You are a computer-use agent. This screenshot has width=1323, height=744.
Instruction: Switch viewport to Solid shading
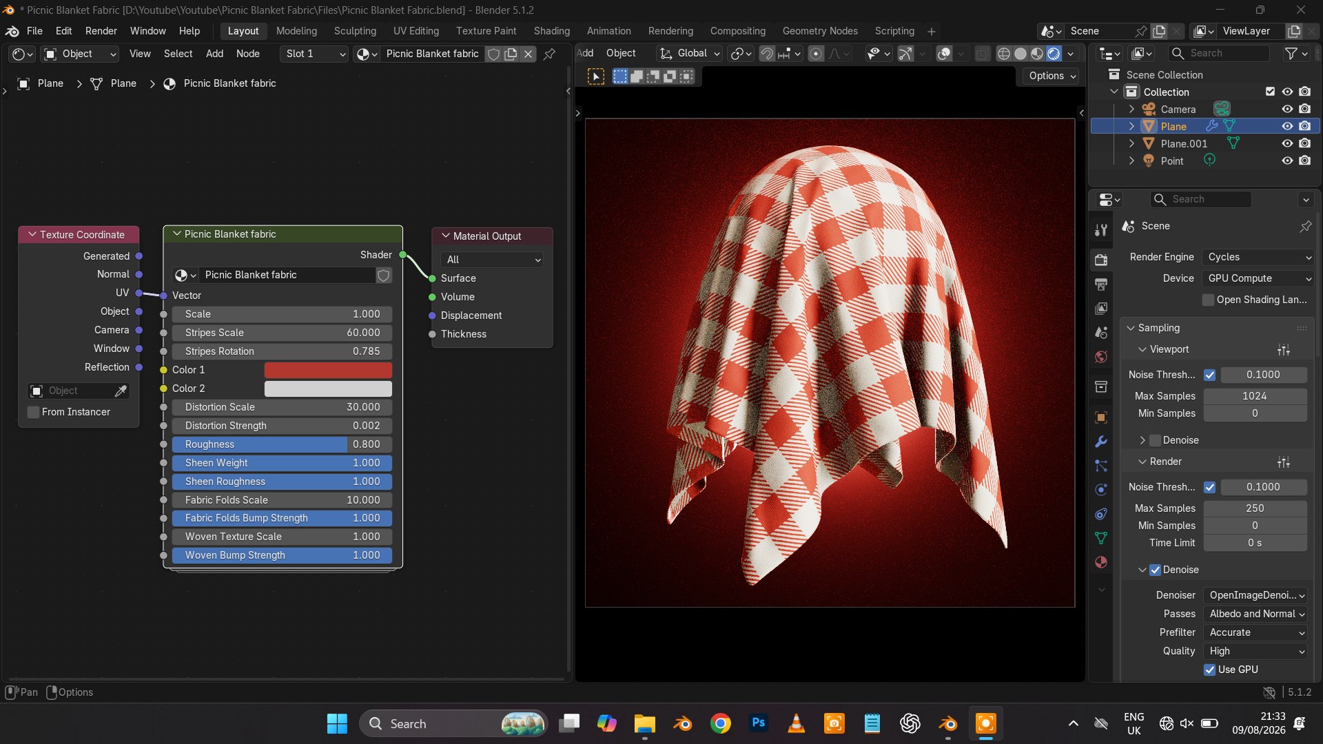pos(1021,54)
